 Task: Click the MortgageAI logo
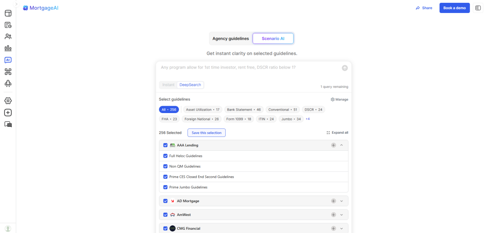tap(41, 8)
